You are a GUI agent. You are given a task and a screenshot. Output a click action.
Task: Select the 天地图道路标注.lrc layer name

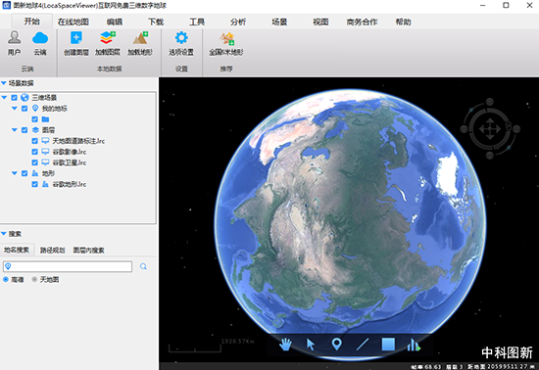78,141
